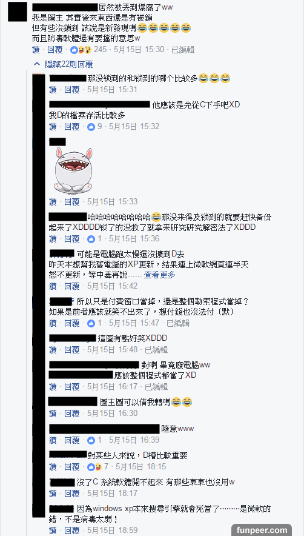Click 讚 on the 18:17 reply

pos(53,493)
